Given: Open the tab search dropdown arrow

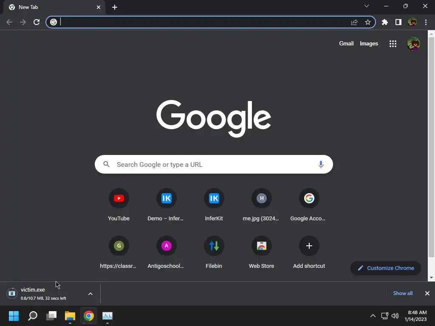Looking at the screenshot, I should [367, 6].
